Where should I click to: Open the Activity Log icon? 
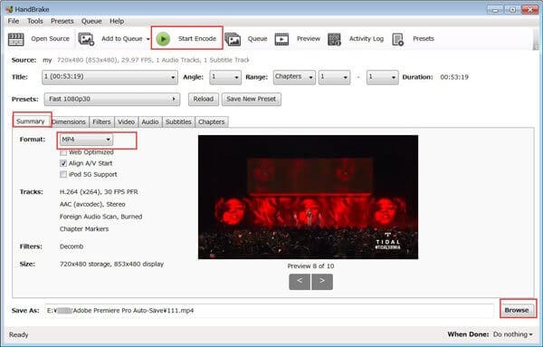tap(334, 39)
